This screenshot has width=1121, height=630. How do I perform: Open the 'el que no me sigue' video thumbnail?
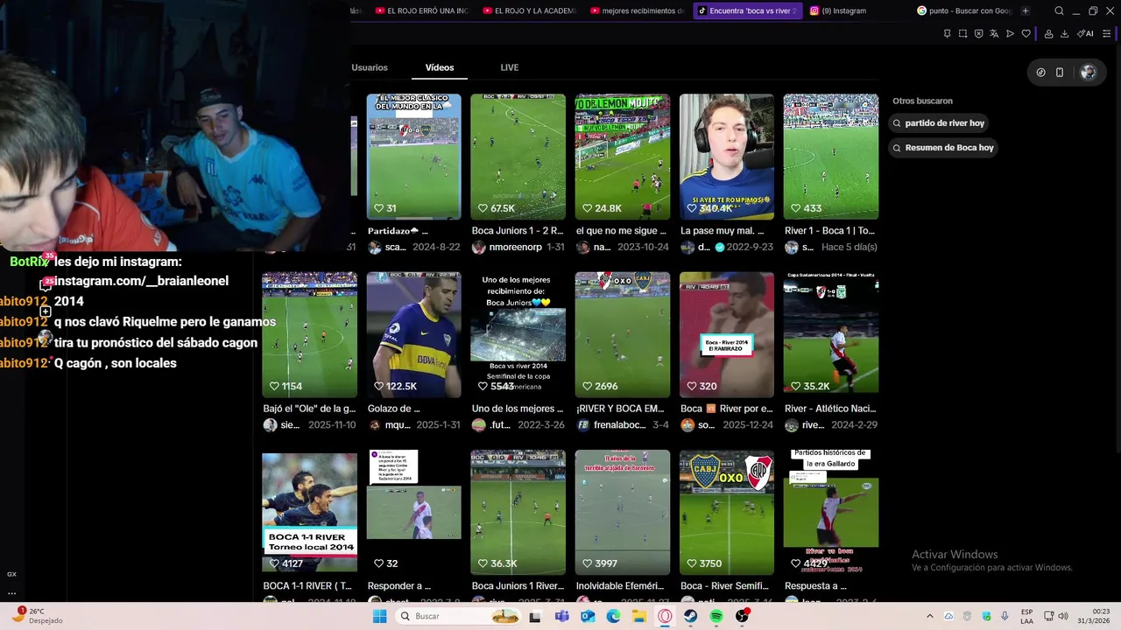[622, 157]
